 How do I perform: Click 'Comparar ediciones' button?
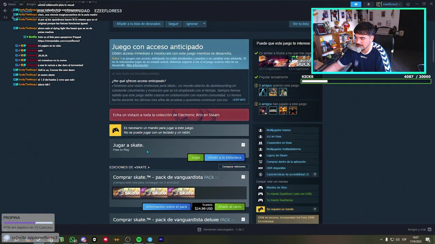coord(234,166)
